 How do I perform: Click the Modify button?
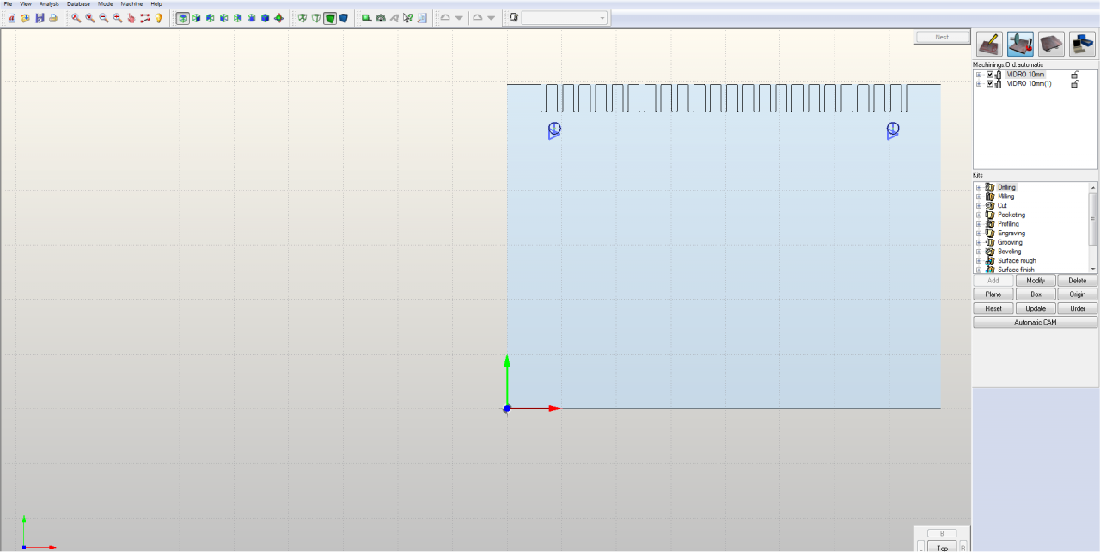point(1036,281)
